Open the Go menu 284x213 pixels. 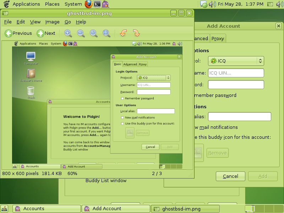coord(68,22)
